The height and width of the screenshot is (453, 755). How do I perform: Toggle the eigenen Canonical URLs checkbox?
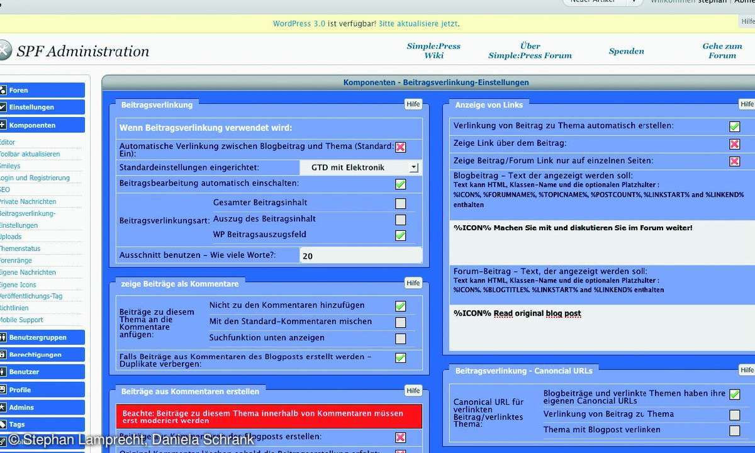point(734,395)
